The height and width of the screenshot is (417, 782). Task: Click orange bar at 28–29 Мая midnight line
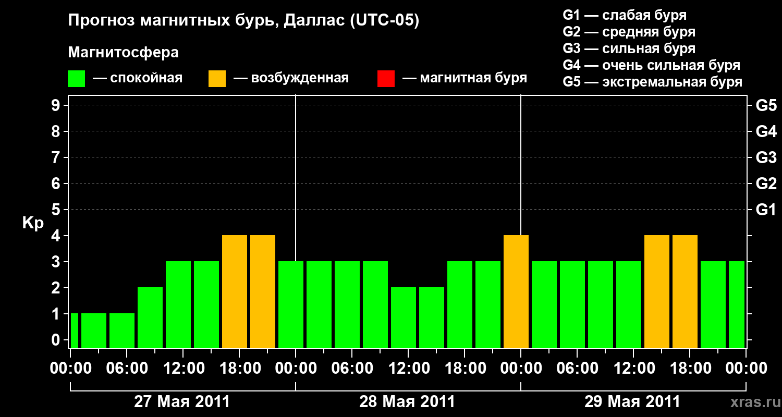click(x=516, y=291)
